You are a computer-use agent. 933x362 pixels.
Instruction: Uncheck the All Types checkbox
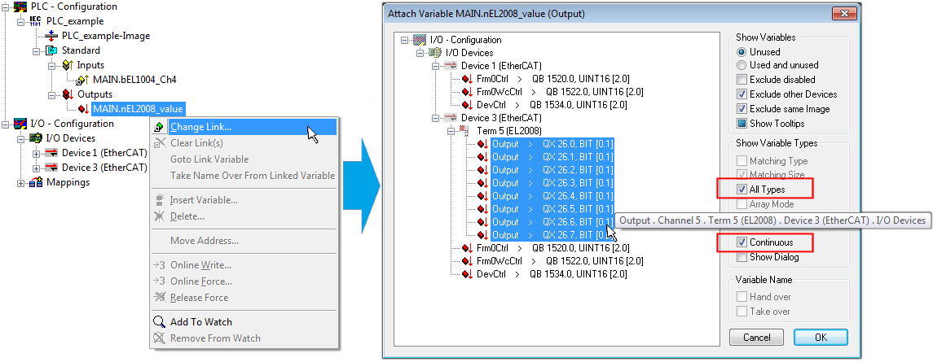[x=742, y=190]
